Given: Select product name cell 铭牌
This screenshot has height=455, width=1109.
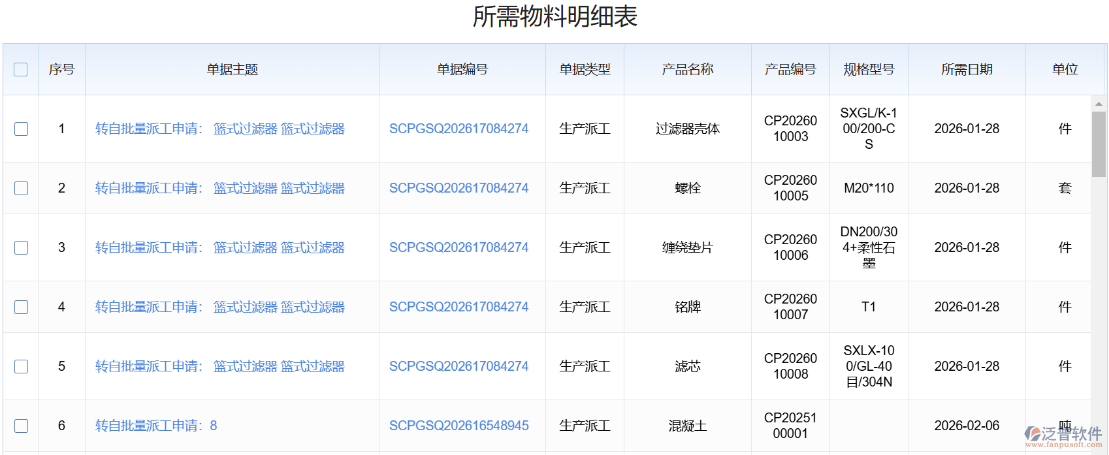Looking at the screenshot, I should pos(688,307).
